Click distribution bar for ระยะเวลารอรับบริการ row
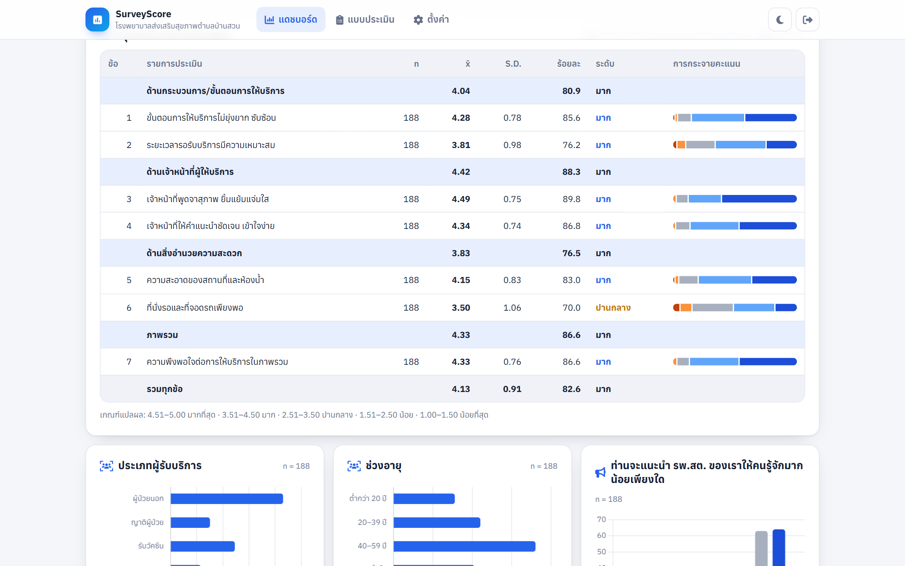The width and height of the screenshot is (905, 566). coord(735,145)
